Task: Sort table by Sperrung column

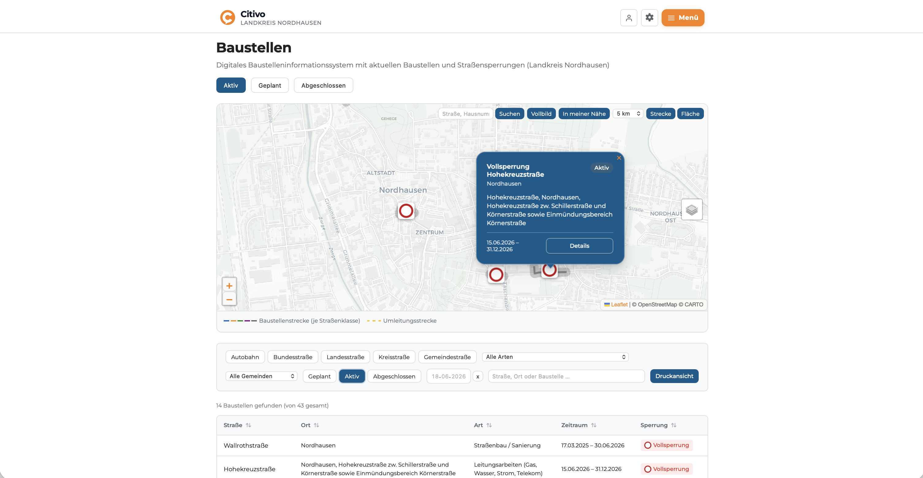Action: 658,425
